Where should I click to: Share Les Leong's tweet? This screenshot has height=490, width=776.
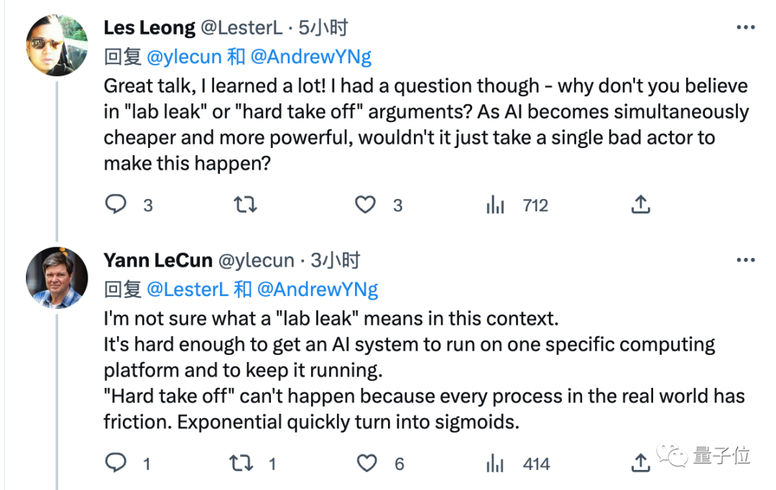[640, 205]
